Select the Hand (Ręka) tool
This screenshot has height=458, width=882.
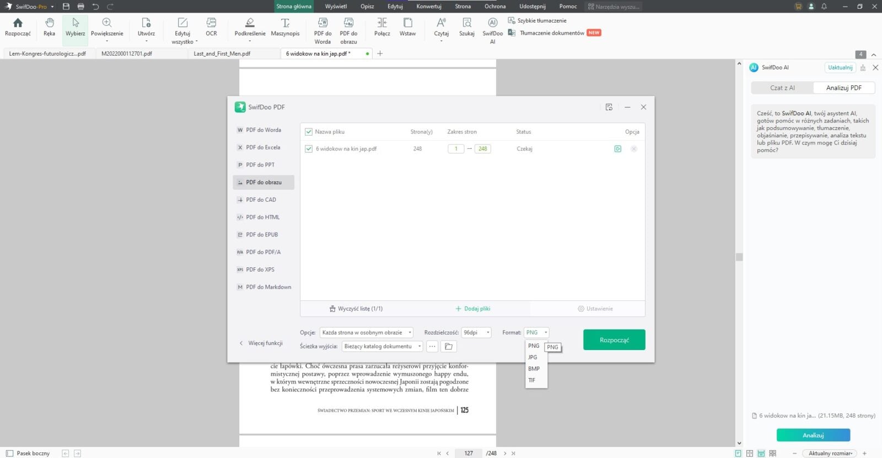(49, 27)
